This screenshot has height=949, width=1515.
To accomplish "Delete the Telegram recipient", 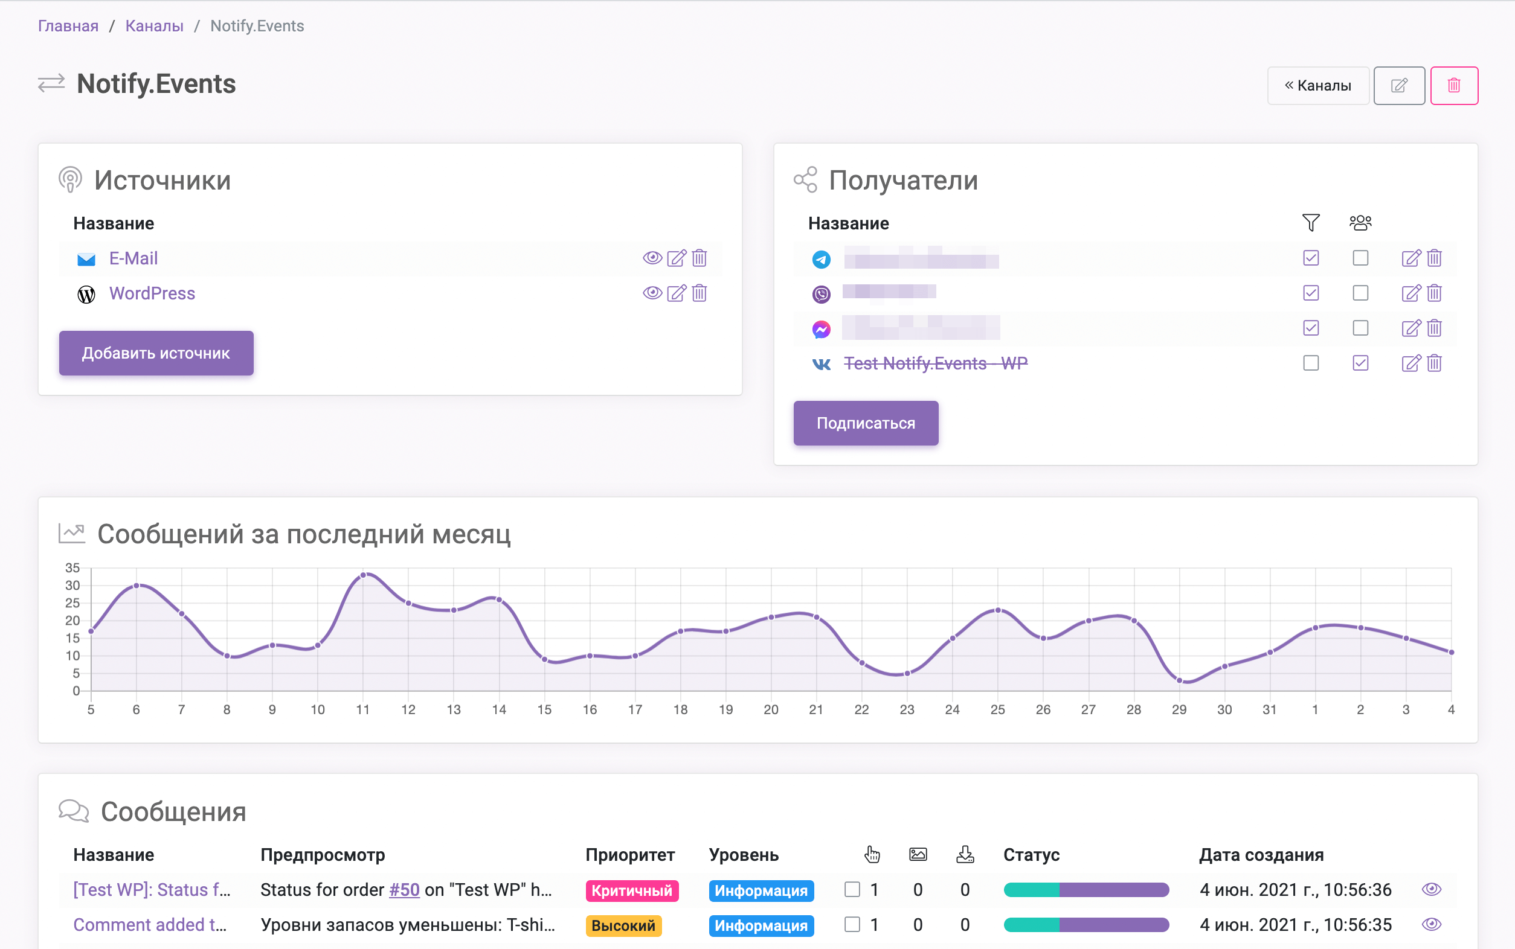I will pyautogui.click(x=1435, y=258).
